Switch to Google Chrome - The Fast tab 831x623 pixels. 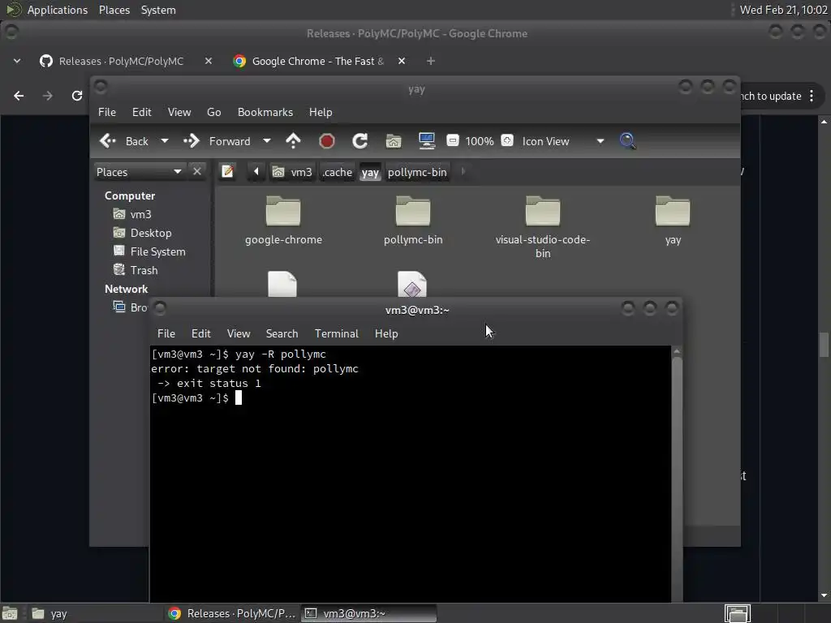coord(318,62)
